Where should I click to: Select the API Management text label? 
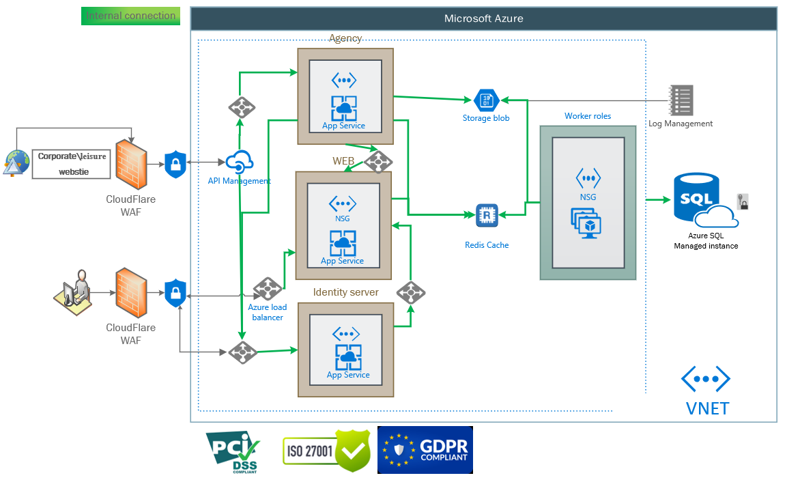tap(240, 181)
